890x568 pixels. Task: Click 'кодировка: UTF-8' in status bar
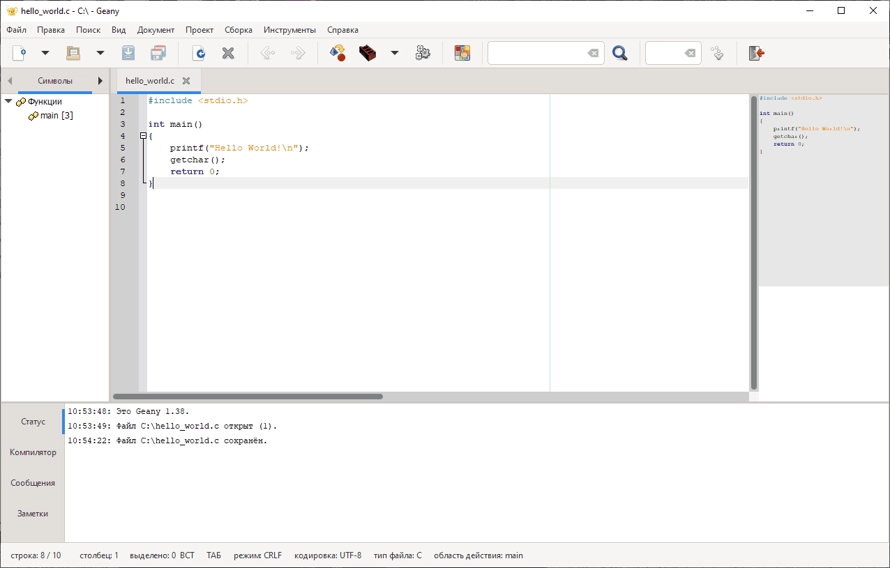(x=328, y=555)
